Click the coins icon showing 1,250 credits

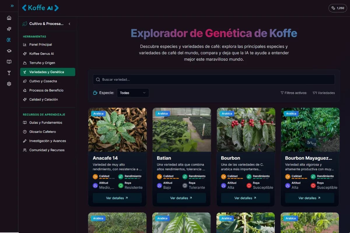pyautogui.click(x=337, y=8)
